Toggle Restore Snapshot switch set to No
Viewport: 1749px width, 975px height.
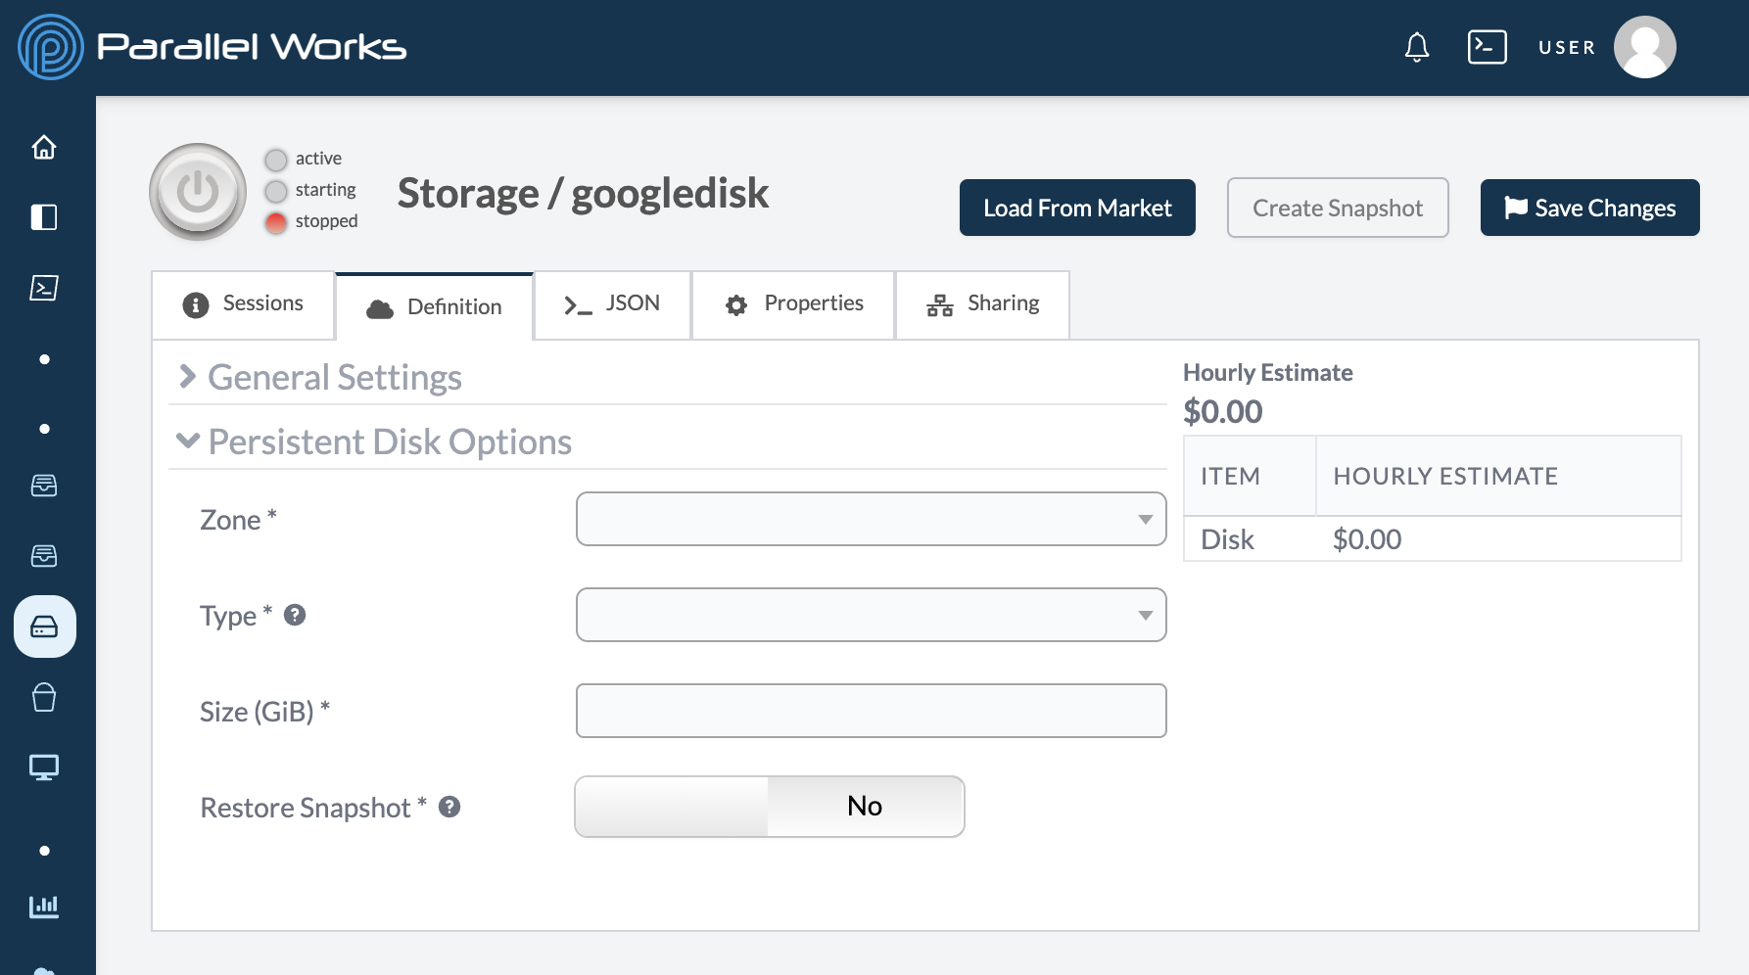770,807
